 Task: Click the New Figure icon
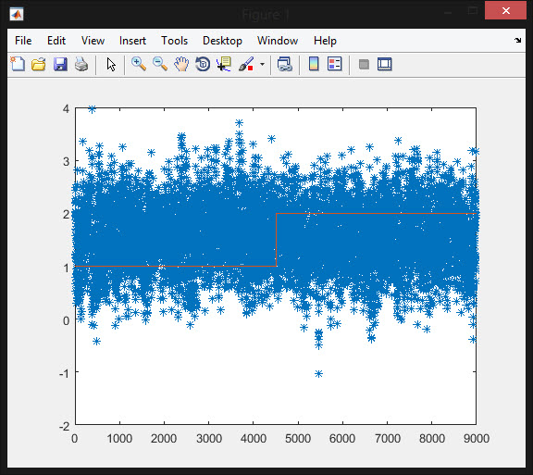click(x=18, y=64)
